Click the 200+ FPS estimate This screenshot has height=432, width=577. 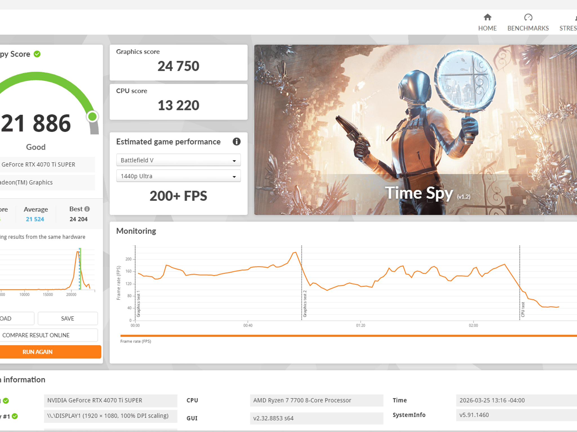(x=178, y=196)
